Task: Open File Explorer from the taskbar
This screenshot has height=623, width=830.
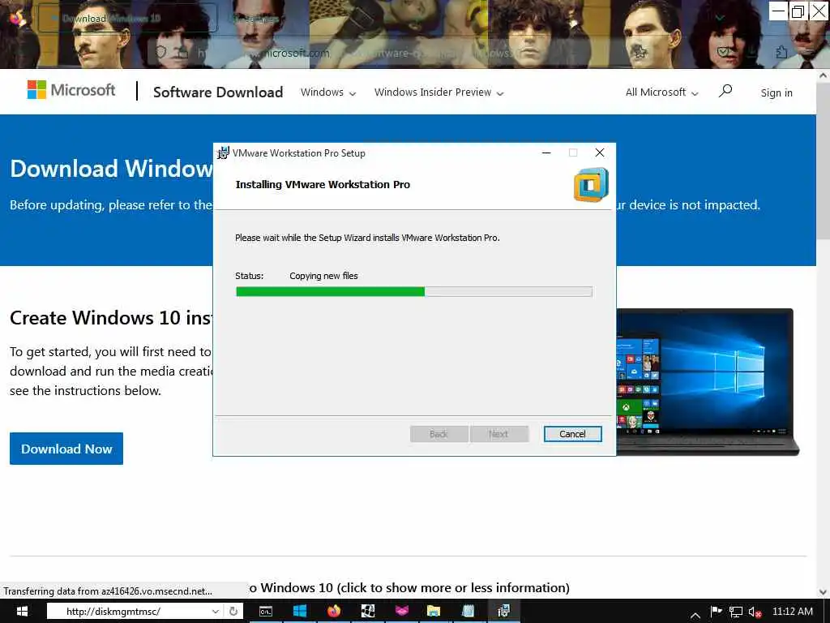Action: pyautogui.click(x=434, y=612)
